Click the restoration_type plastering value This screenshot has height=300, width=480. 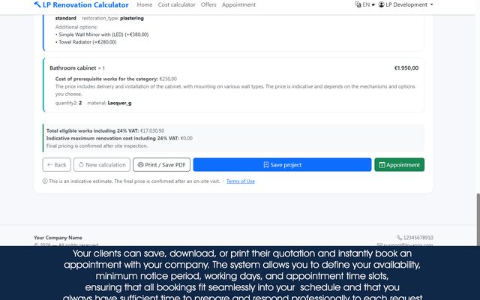click(132, 18)
